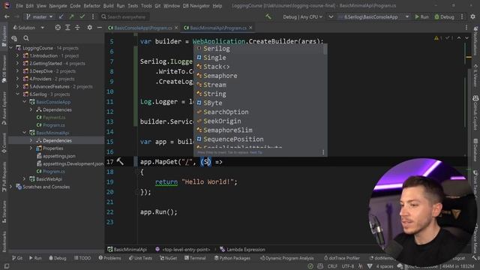Image resolution: width=480 pixels, height=270 pixels.
Task: Open the Refactor menu
Action: [x=91, y=6]
